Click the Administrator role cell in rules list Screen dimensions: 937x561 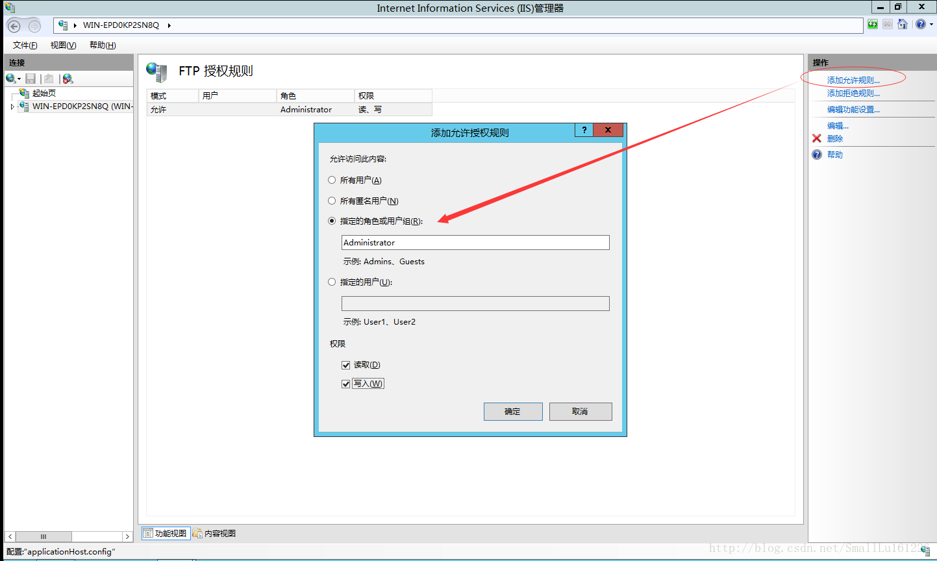click(306, 110)
